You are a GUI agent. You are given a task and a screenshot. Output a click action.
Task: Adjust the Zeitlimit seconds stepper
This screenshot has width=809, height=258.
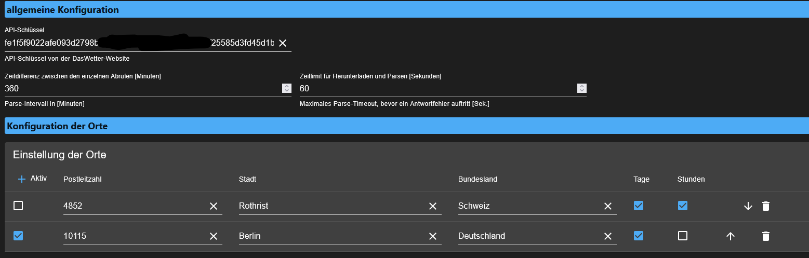(582, 88)
